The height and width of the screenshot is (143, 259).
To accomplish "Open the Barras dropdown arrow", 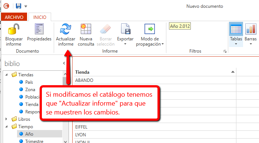I will pos(251,44).
